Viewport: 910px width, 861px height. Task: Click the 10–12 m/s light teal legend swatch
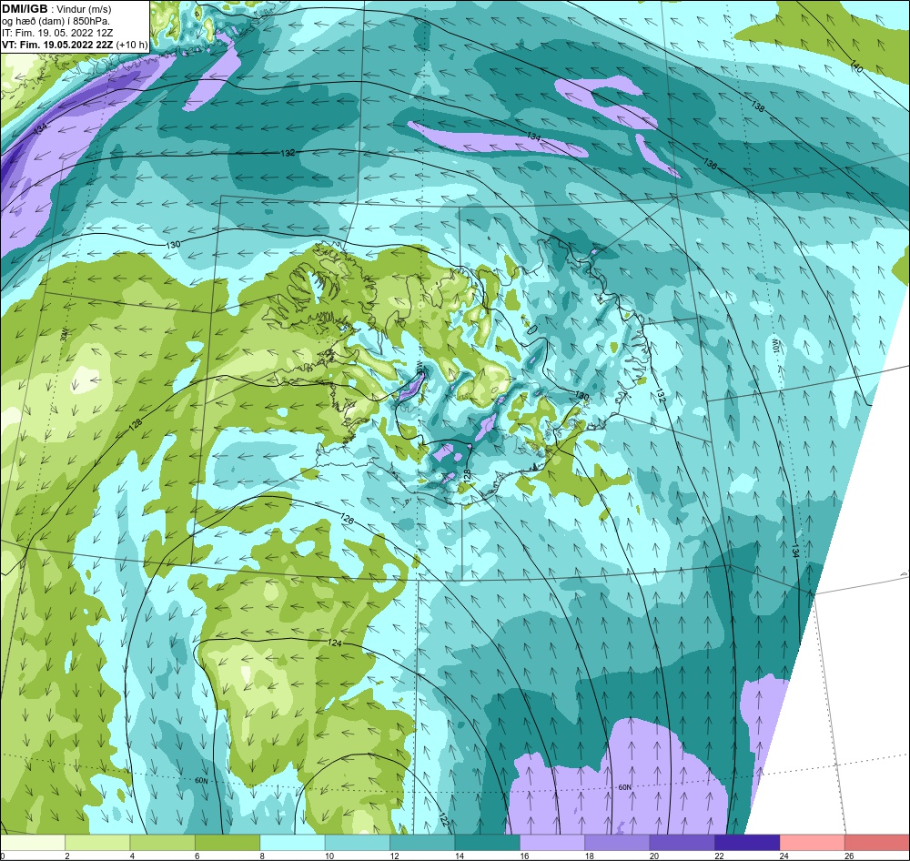pyautogui.click(x=358, y=842)
